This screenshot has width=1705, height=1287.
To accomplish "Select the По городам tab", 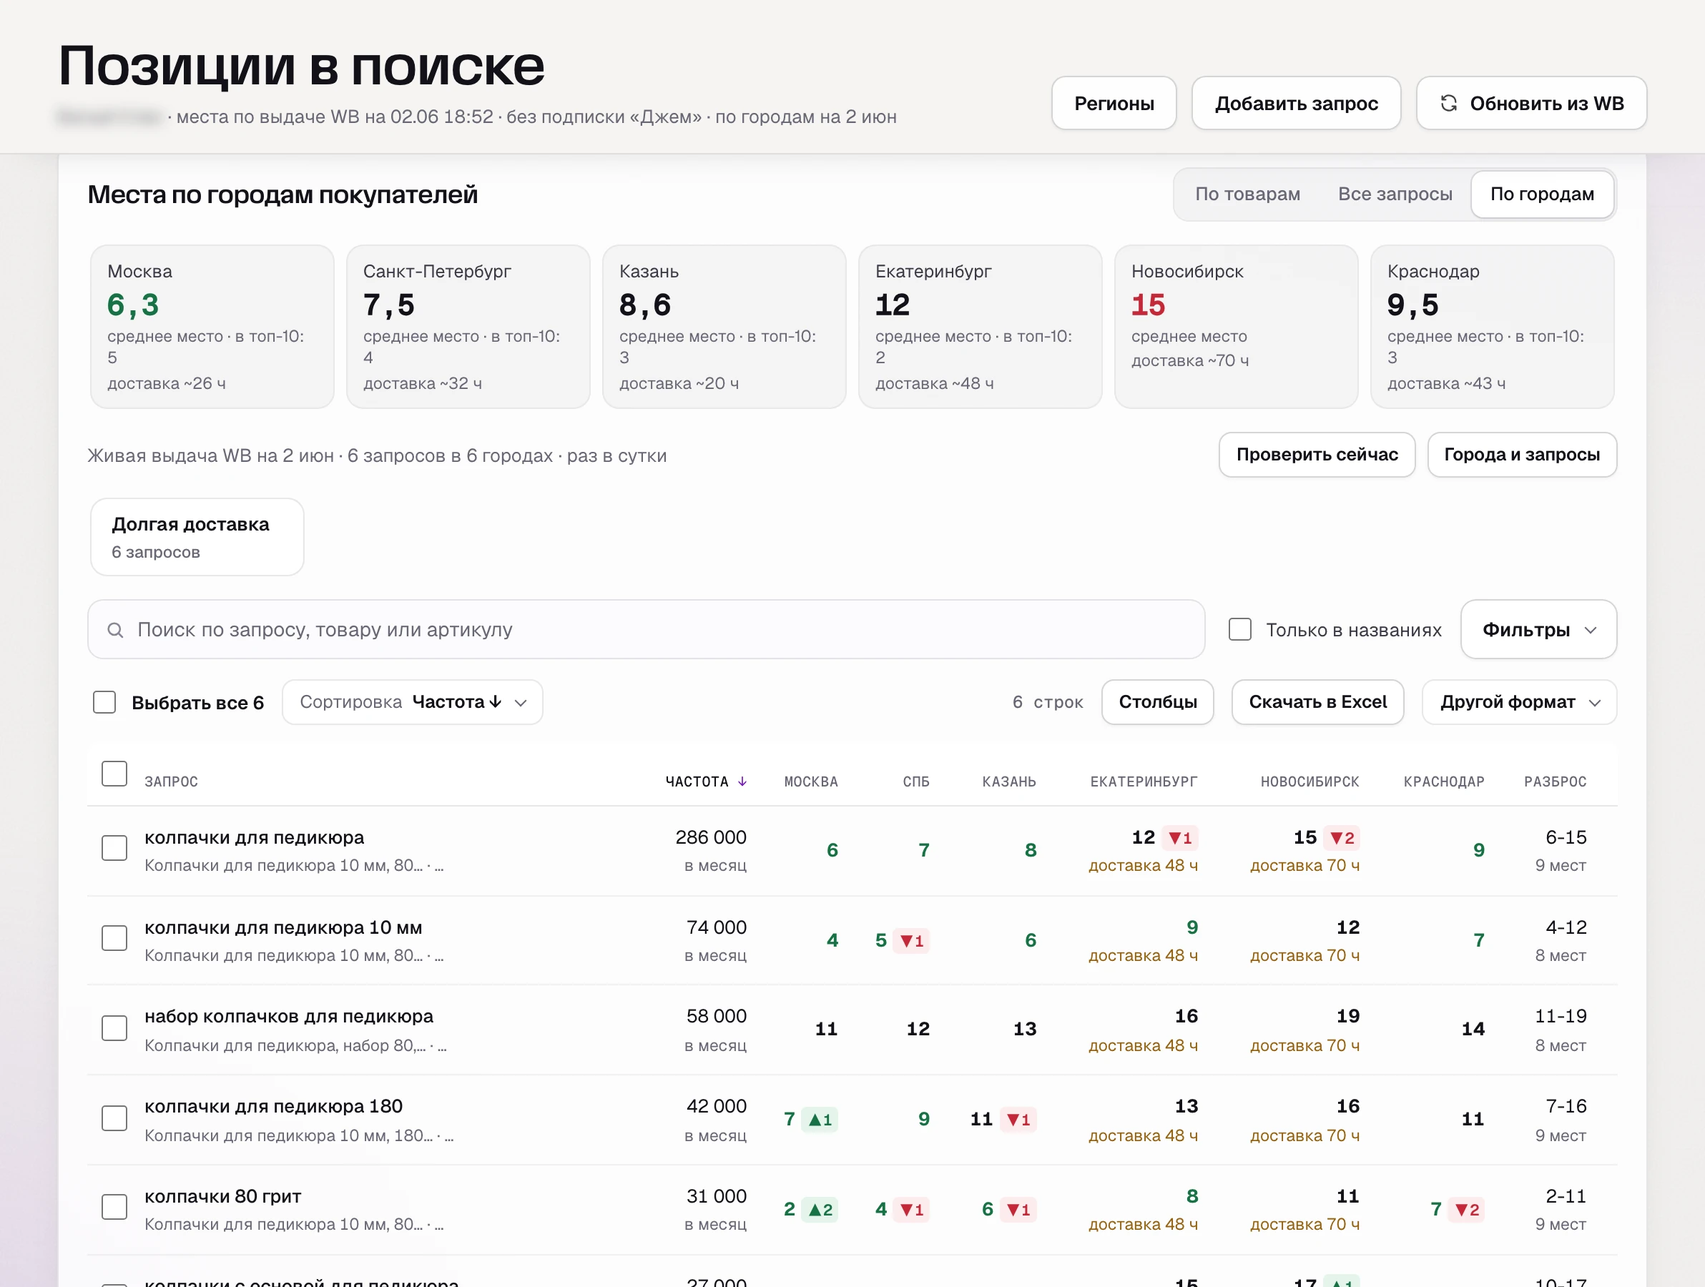I will click(1542, 194).
